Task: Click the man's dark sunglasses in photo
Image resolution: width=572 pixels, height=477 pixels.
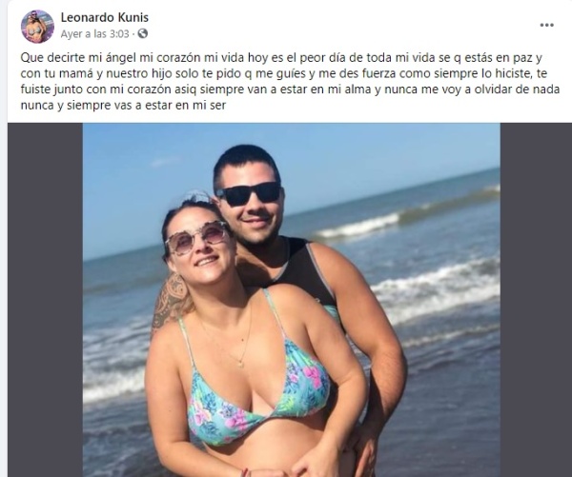Action: pyautogui.click(x=250, y=193)
